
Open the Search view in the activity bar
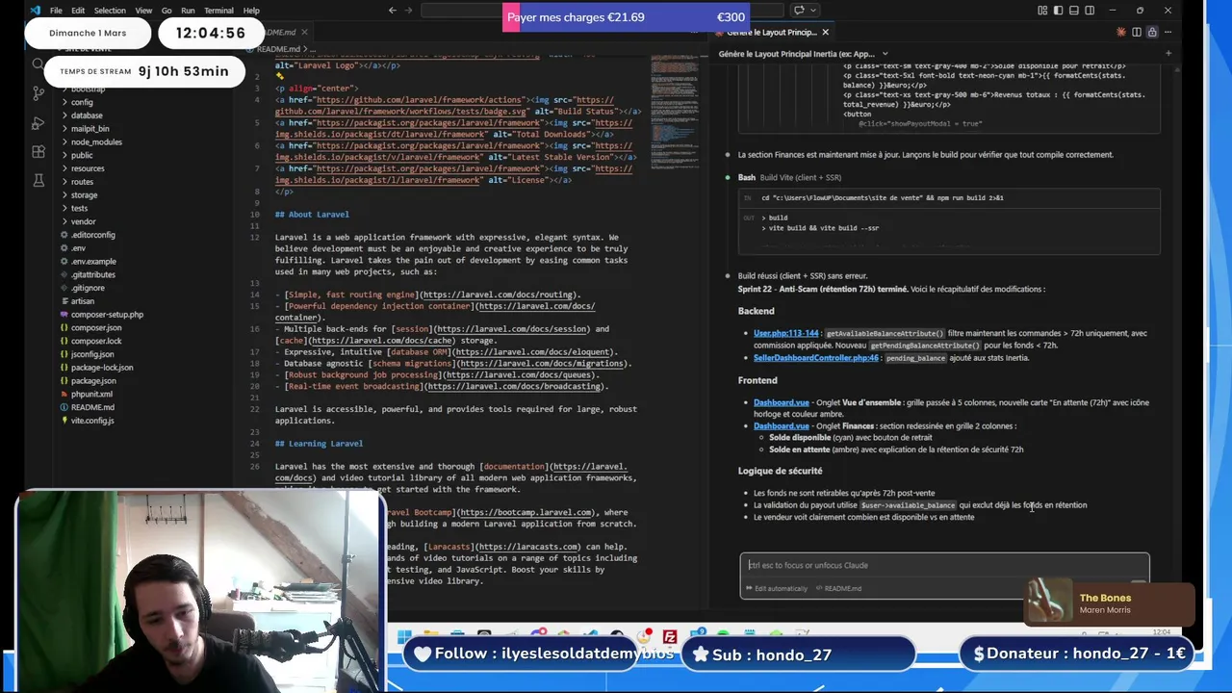pyautogui.click(x=38, y=65)
